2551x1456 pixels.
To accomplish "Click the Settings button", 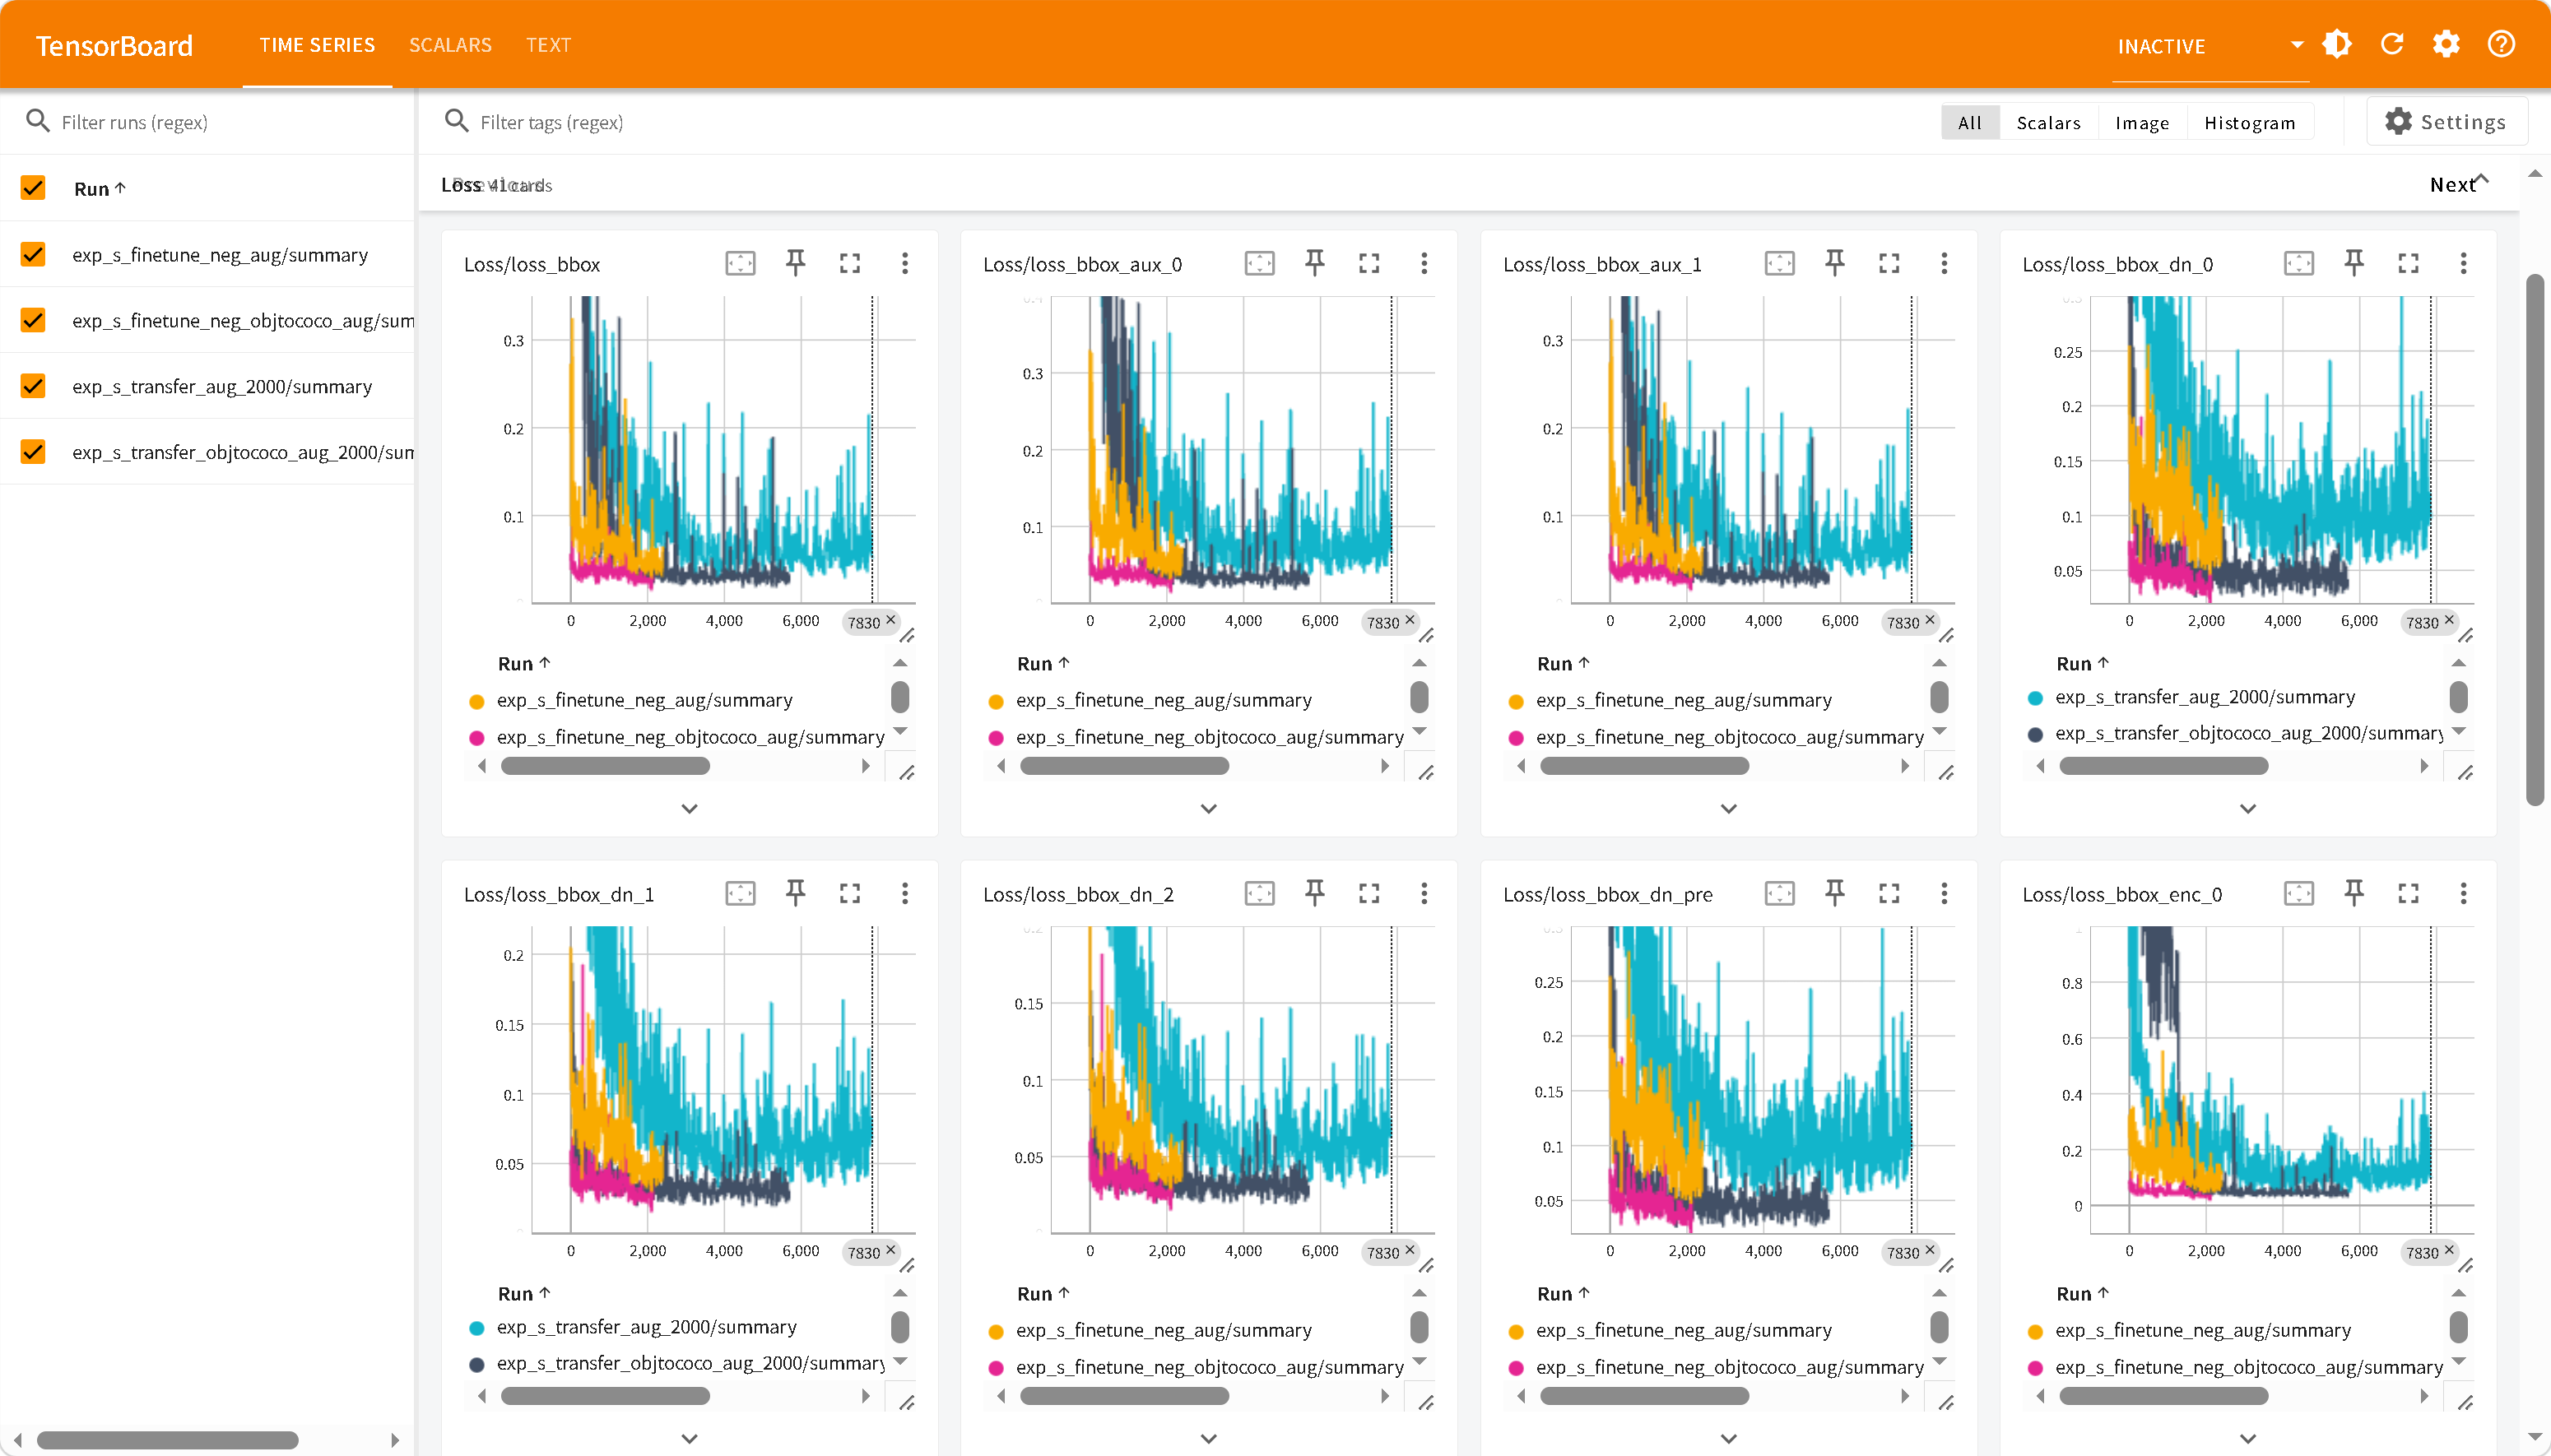I will (x=2446, y=122).
